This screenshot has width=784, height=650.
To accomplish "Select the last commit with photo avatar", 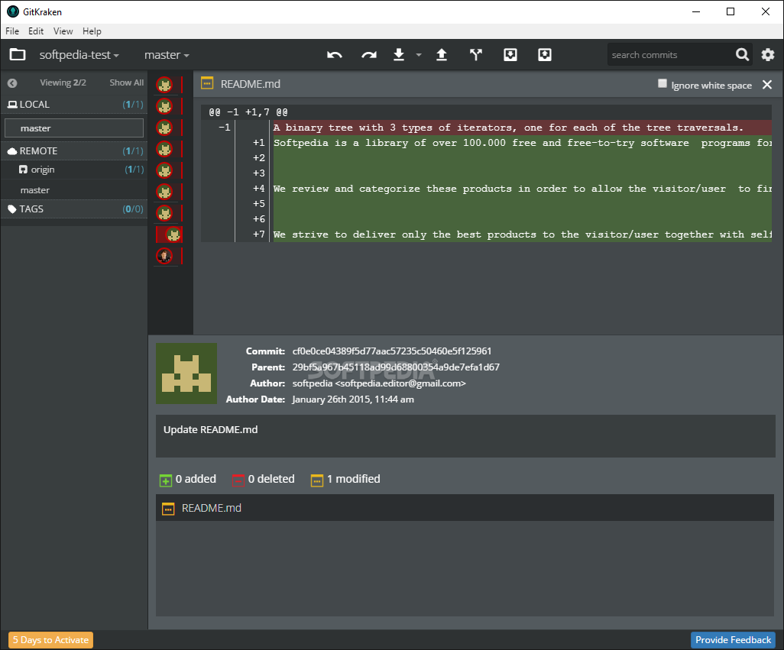I will 164,256.
